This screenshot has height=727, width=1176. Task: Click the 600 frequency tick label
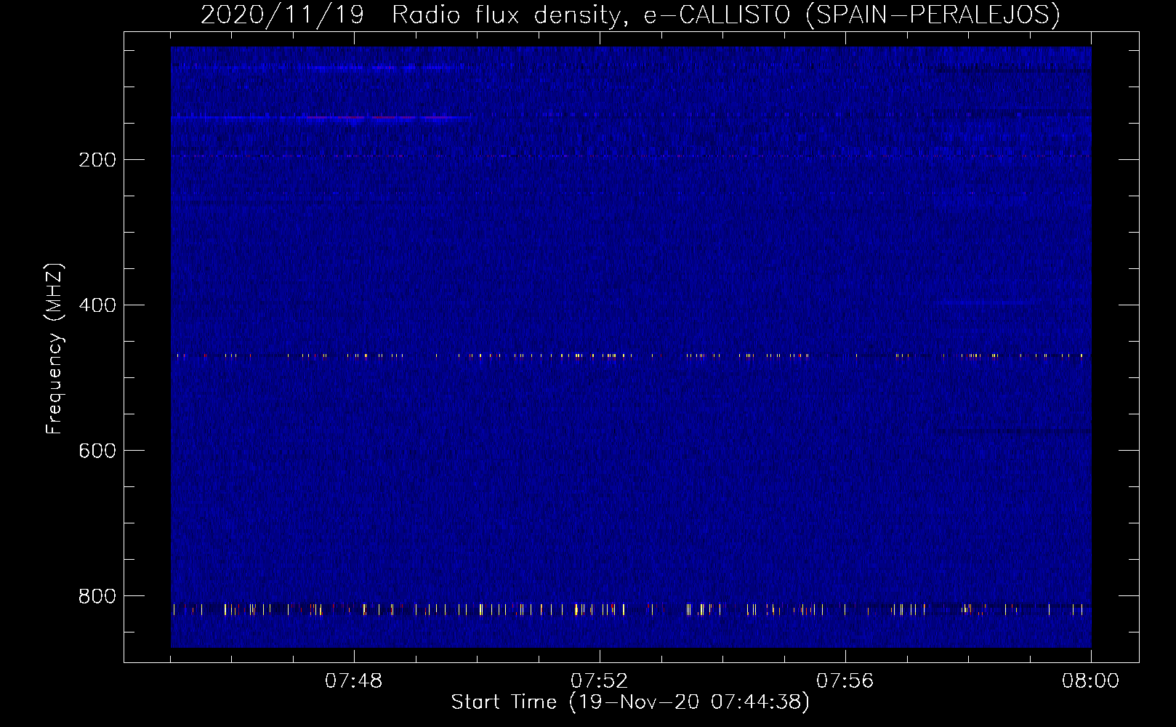[x=97, y=451]
